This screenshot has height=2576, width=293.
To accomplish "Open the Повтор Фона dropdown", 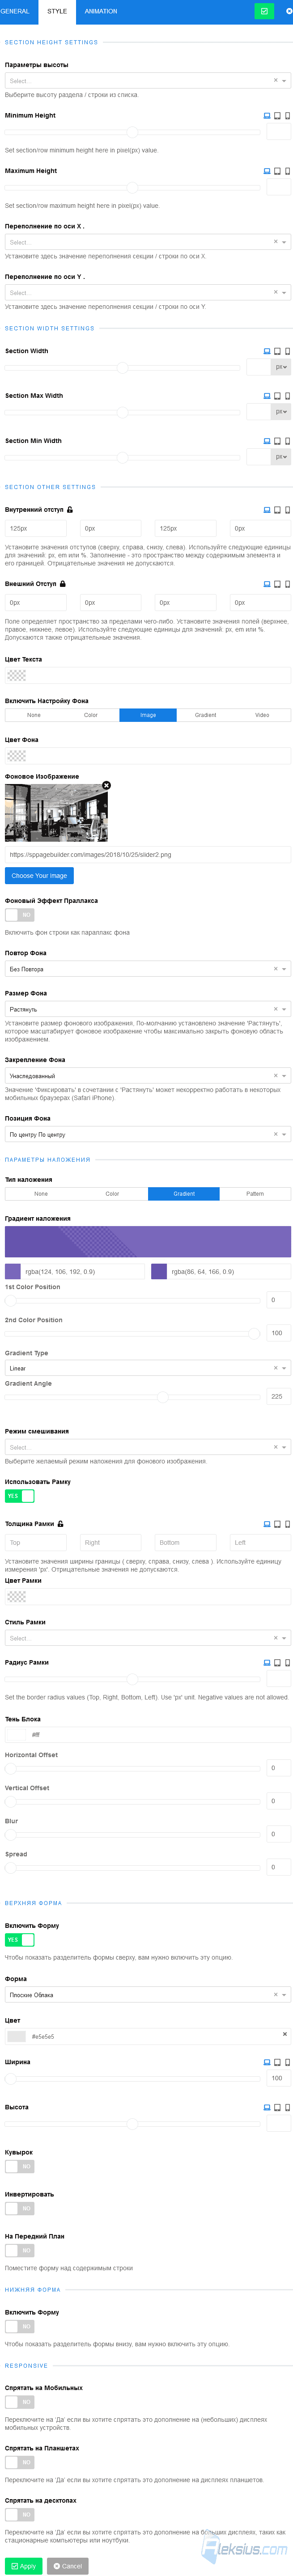I will [148, 968].
